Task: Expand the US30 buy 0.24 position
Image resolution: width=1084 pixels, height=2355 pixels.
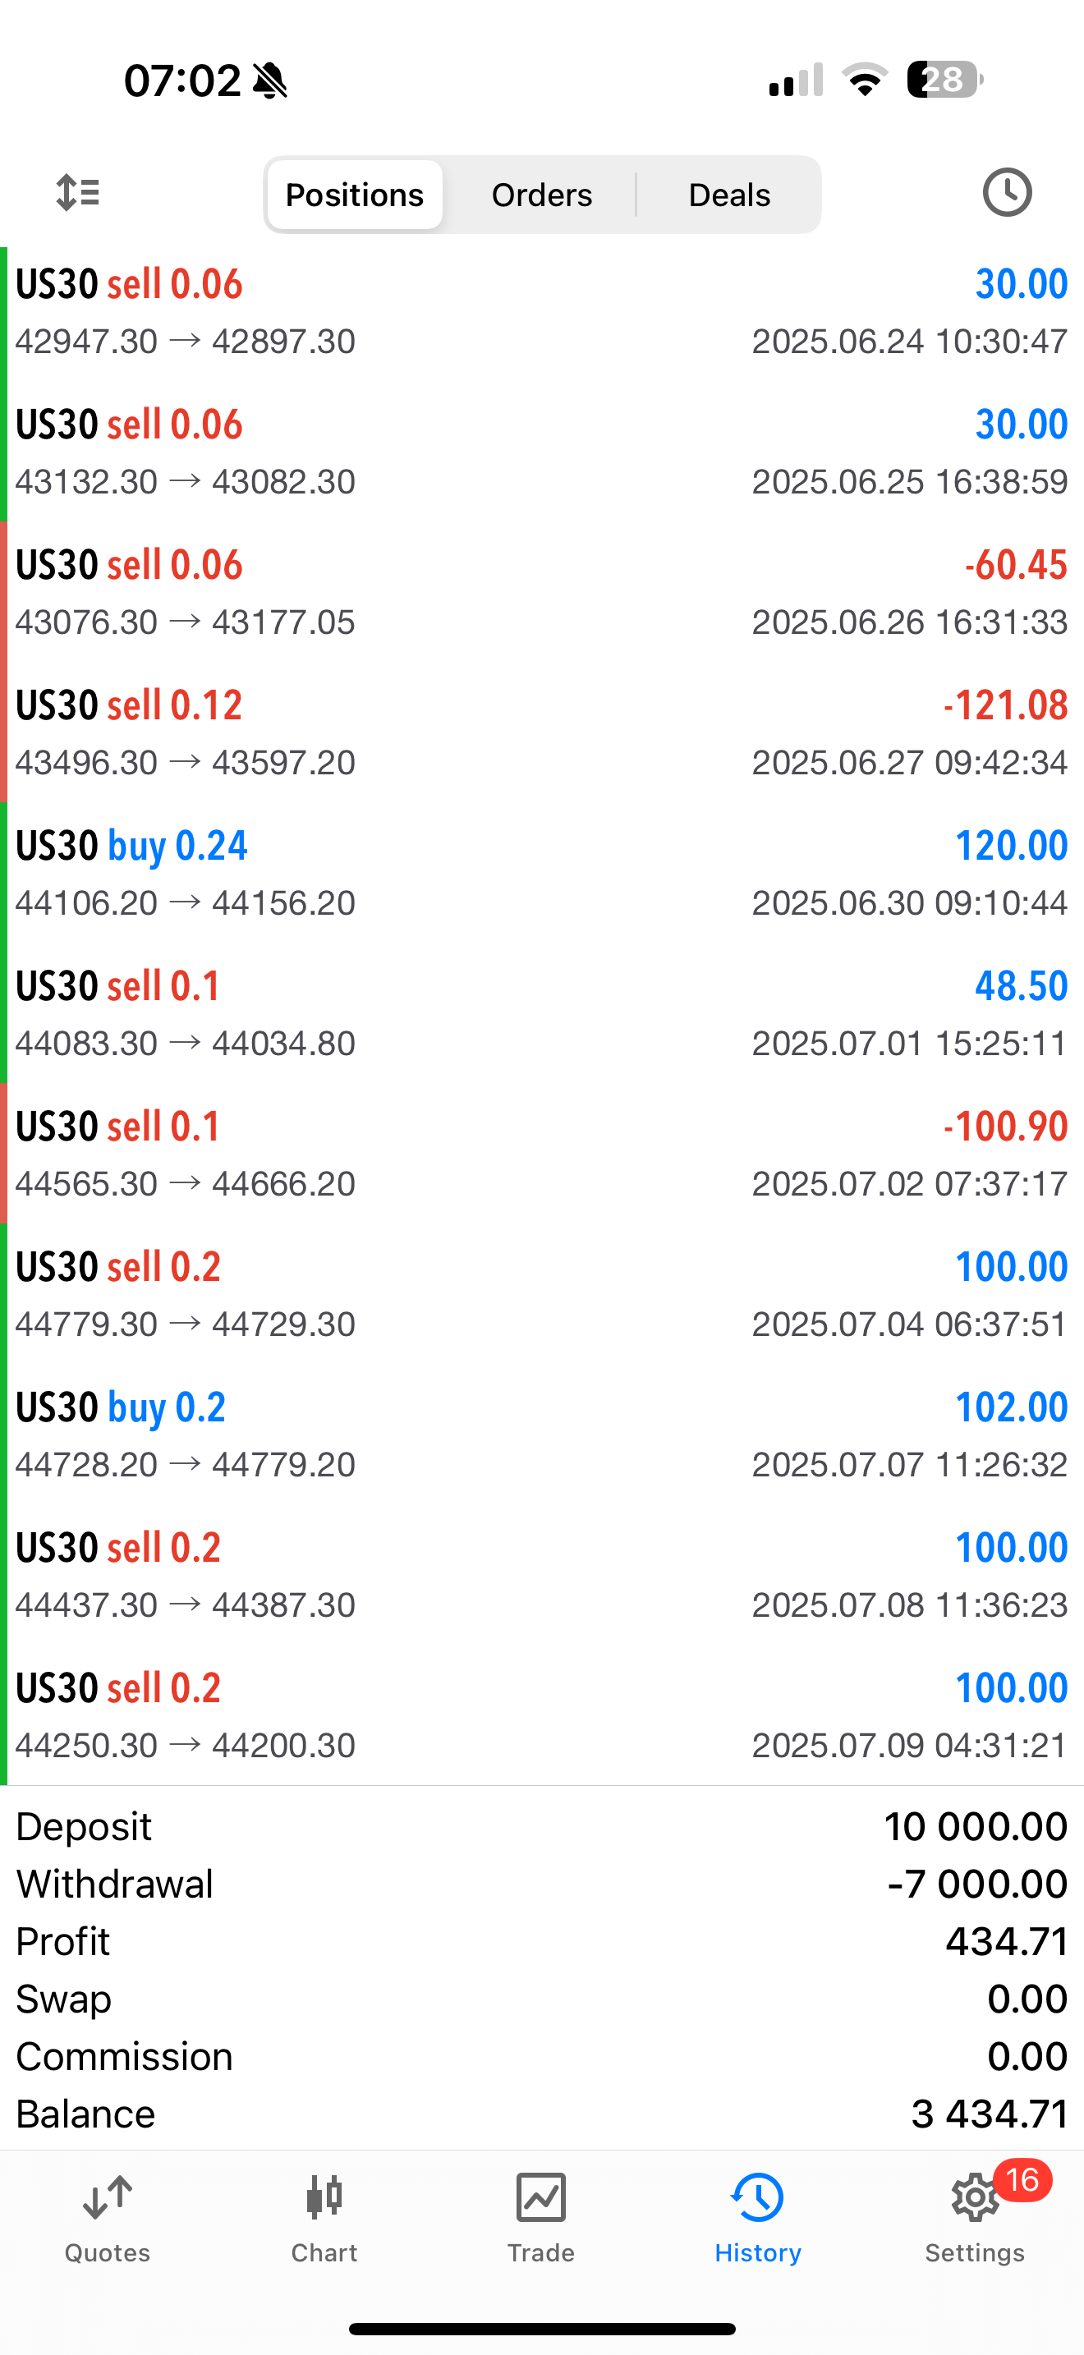Action: [542, 873]
